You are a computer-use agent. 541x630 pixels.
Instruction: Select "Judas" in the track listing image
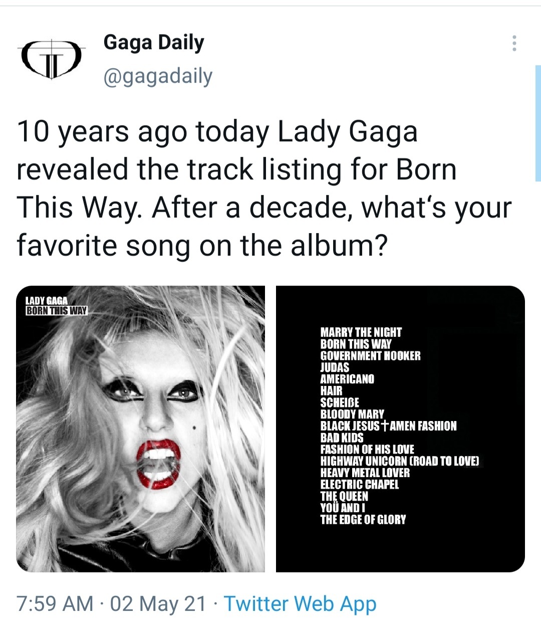(335, 367)
